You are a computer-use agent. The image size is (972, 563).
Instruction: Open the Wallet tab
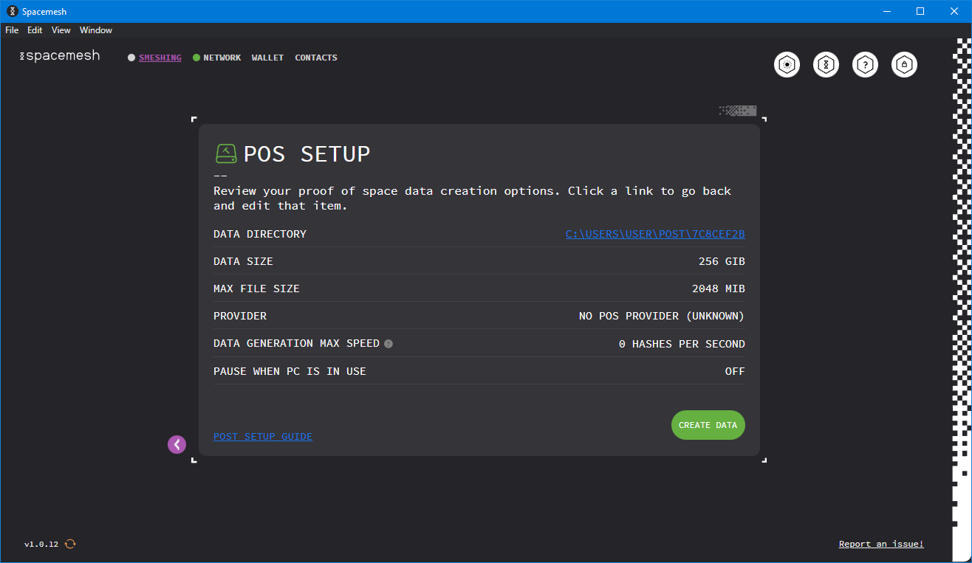pos(267,58)
